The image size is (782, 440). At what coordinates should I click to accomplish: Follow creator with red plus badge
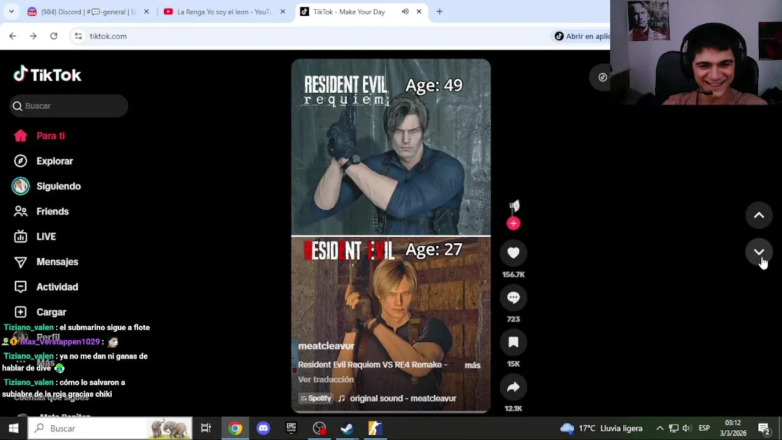pos(513,224)
